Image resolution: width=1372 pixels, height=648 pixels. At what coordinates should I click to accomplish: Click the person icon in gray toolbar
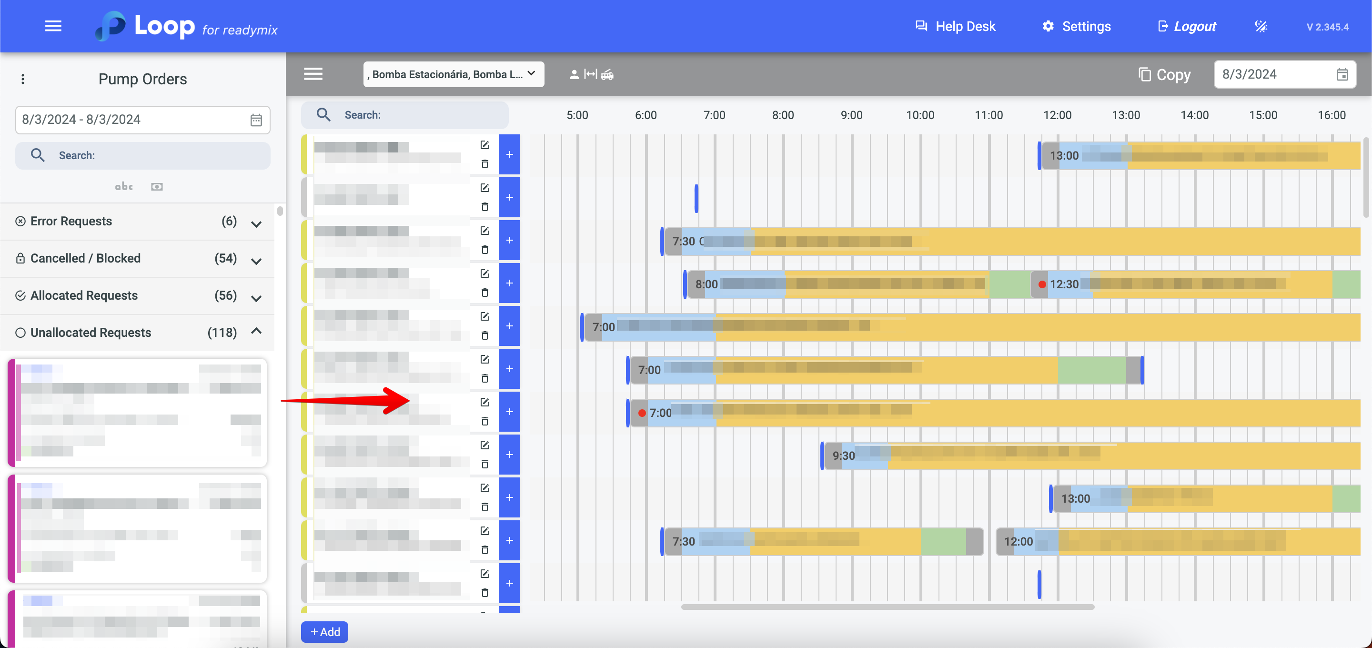click(574, 75)
